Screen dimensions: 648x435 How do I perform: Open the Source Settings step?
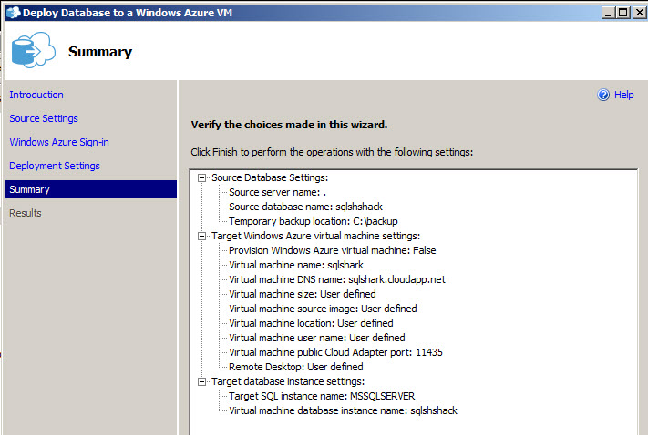click(x=44, y=118)
